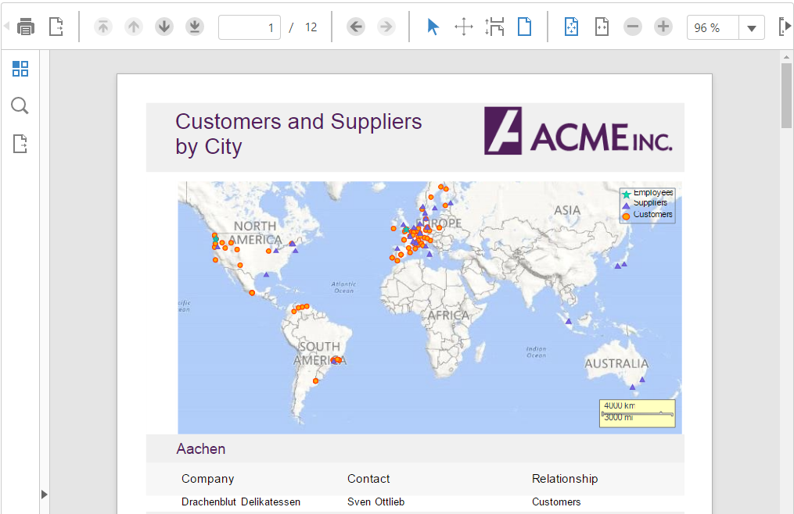This screenshot has width=794, height=514.
Task: Open the search panel in sidebar
Action: click(x=20, y=105)
